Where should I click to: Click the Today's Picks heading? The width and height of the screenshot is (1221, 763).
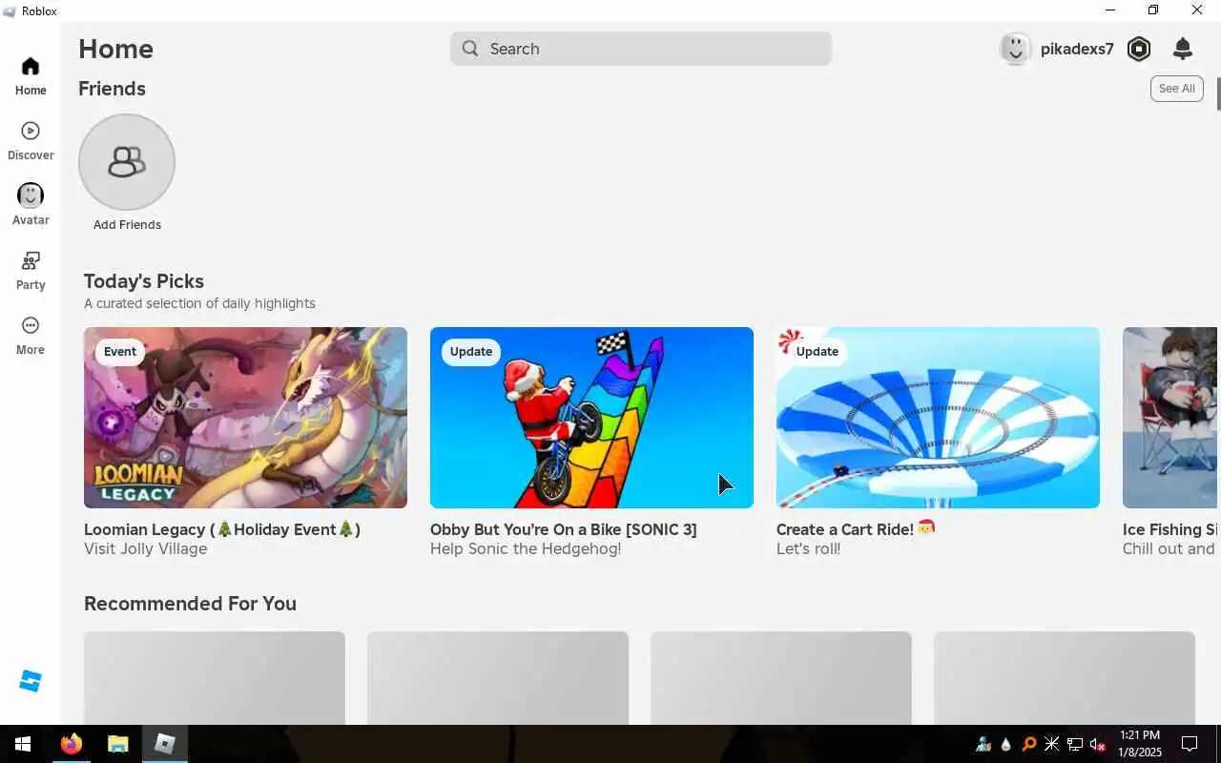(x=144, y=281)
